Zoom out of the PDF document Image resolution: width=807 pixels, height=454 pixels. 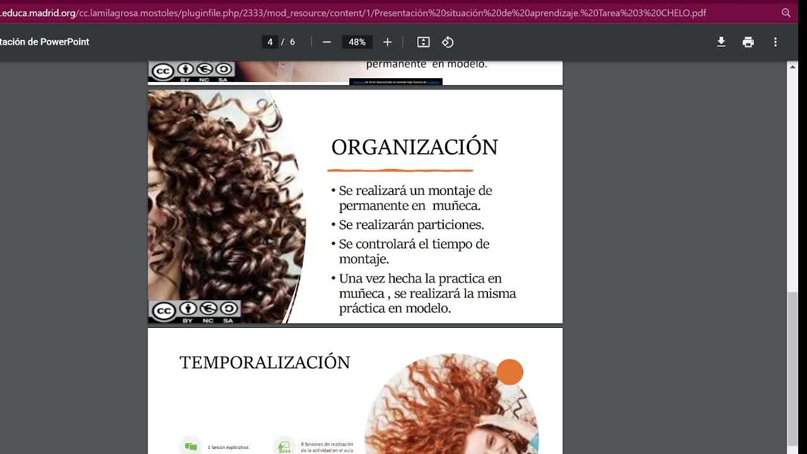(x=327, y=42)
